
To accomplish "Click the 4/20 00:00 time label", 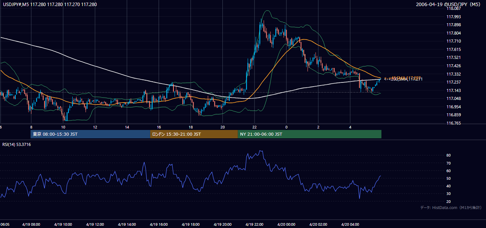I will pyautogui.click(x=286, y=224).
